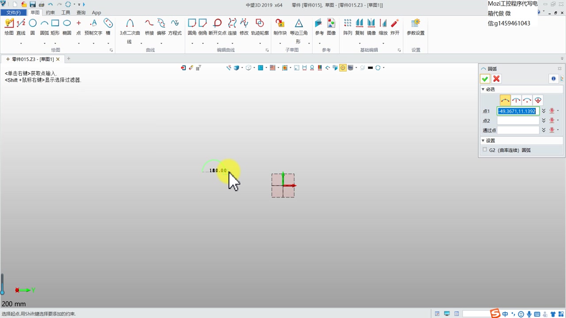
Task: Cancel the arc with red X
Action: click(x=497, y=79)
